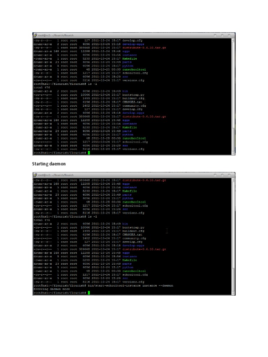Click 'total 476' in the second terminal

pos(42,220)
